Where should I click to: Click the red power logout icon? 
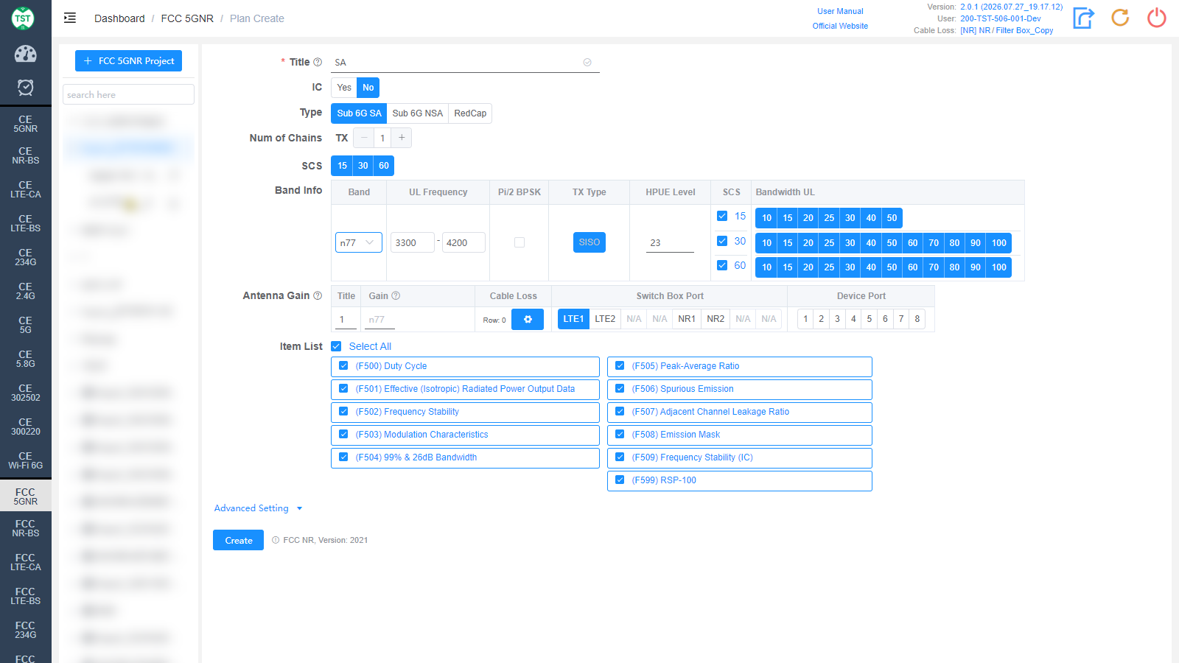pos(1157,18)
